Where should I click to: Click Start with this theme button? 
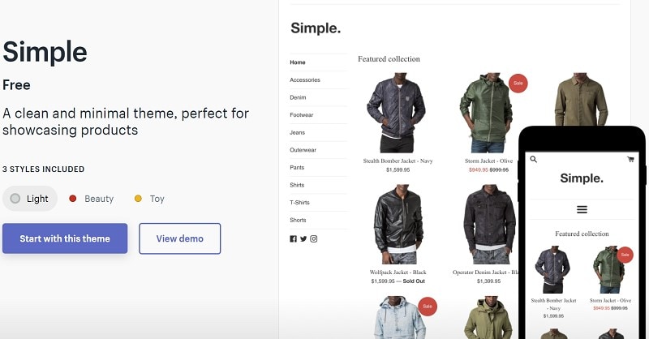tap(65, 238)
